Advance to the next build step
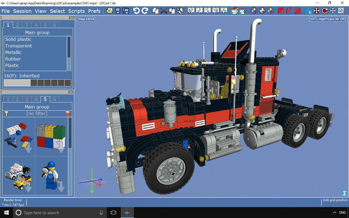Viewport: 349px width, 218px height. pyautogui.click(x=207, y=11)
